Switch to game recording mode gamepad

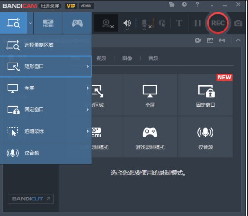point(77,23)
